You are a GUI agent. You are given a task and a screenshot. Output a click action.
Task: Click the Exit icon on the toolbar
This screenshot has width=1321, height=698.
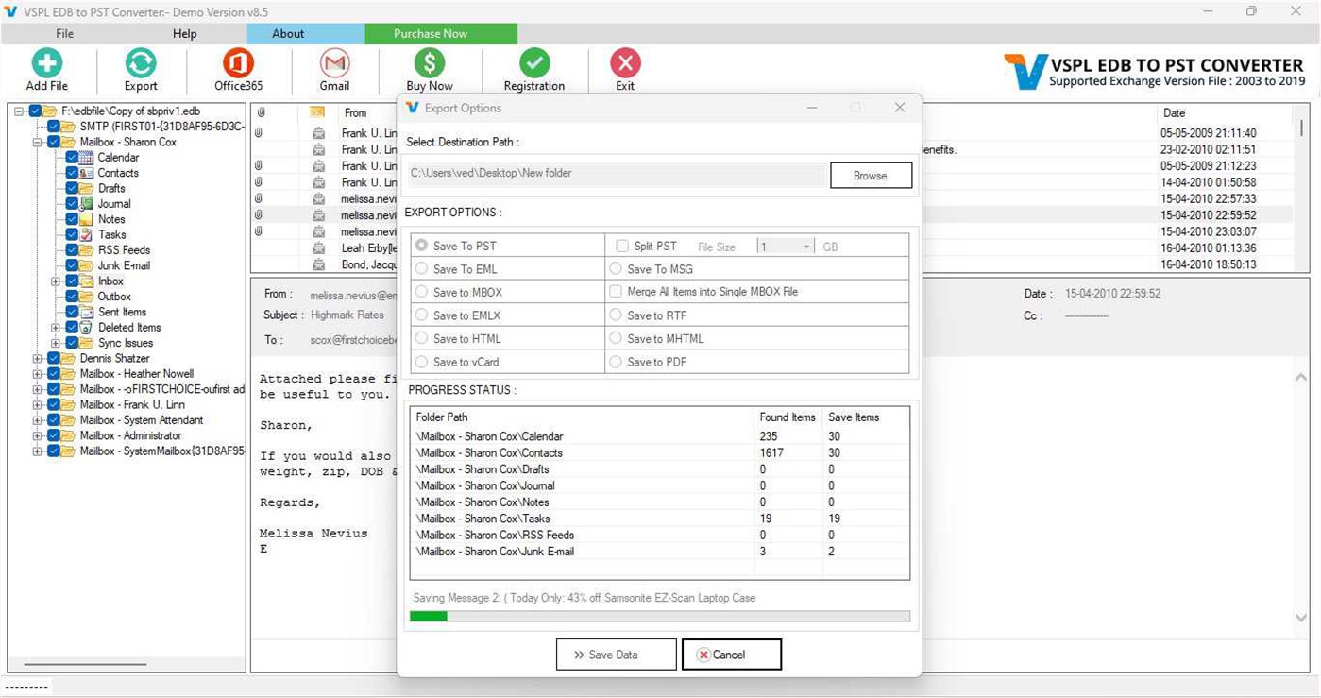[624, 64]
